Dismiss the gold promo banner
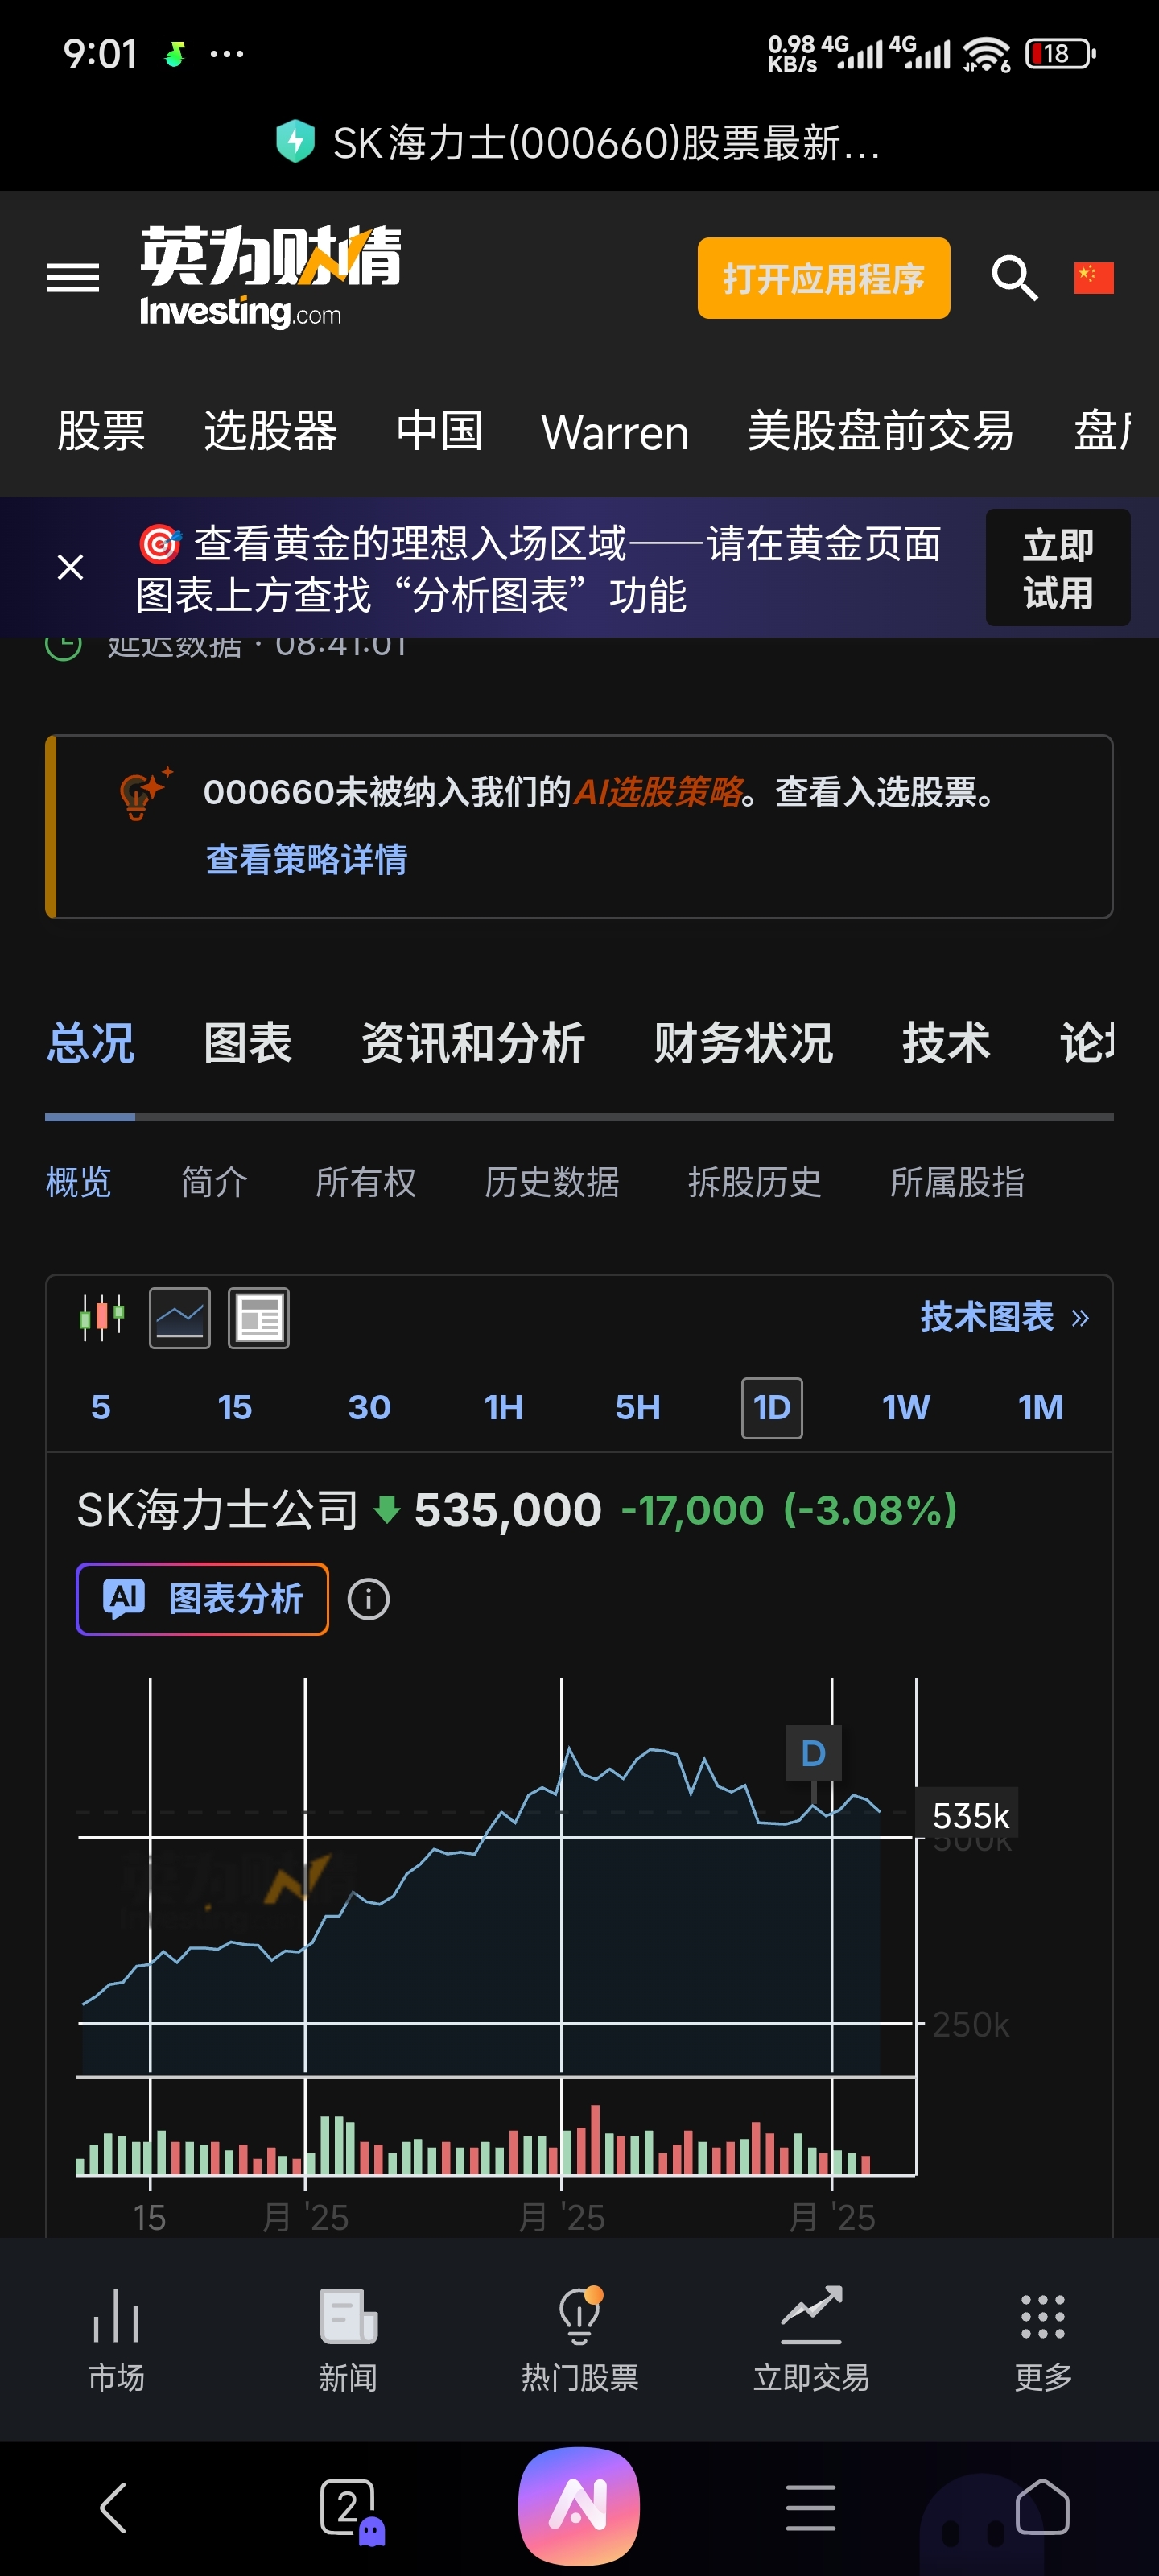 pos(70,567)
